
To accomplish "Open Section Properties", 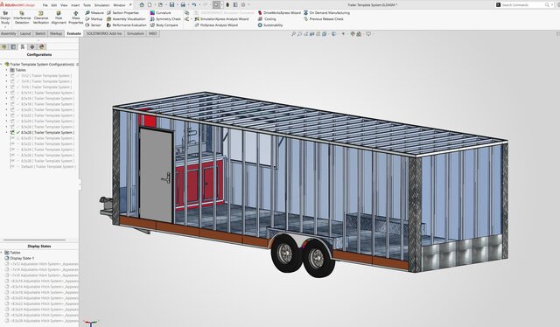I will [122, 12].
